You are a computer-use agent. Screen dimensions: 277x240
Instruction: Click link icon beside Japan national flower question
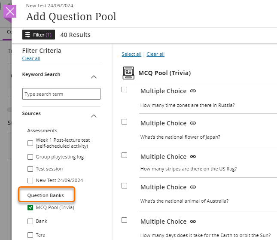point(193,123)
